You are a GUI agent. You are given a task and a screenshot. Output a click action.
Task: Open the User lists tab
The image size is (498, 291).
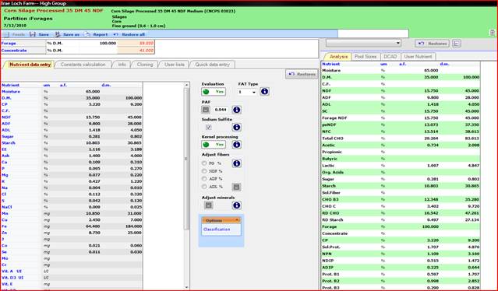pyautogui.click(x=175, y=65)
